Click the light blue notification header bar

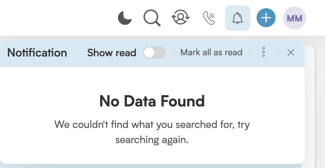[152, 53]
